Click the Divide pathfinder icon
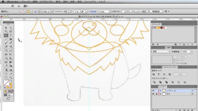Image resolution: width=198 pixels, height=111 pixels. click(x=154, y=82)
